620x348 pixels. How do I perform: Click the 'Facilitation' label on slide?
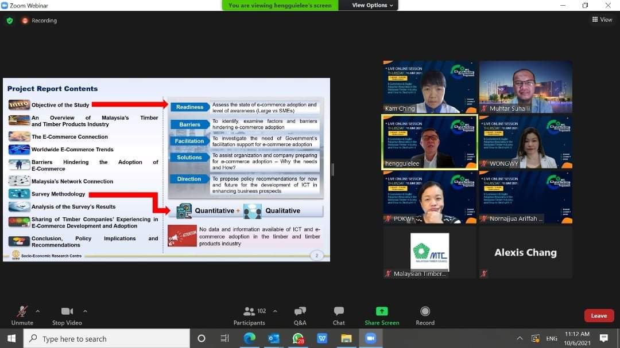click(x=189, y=141)
